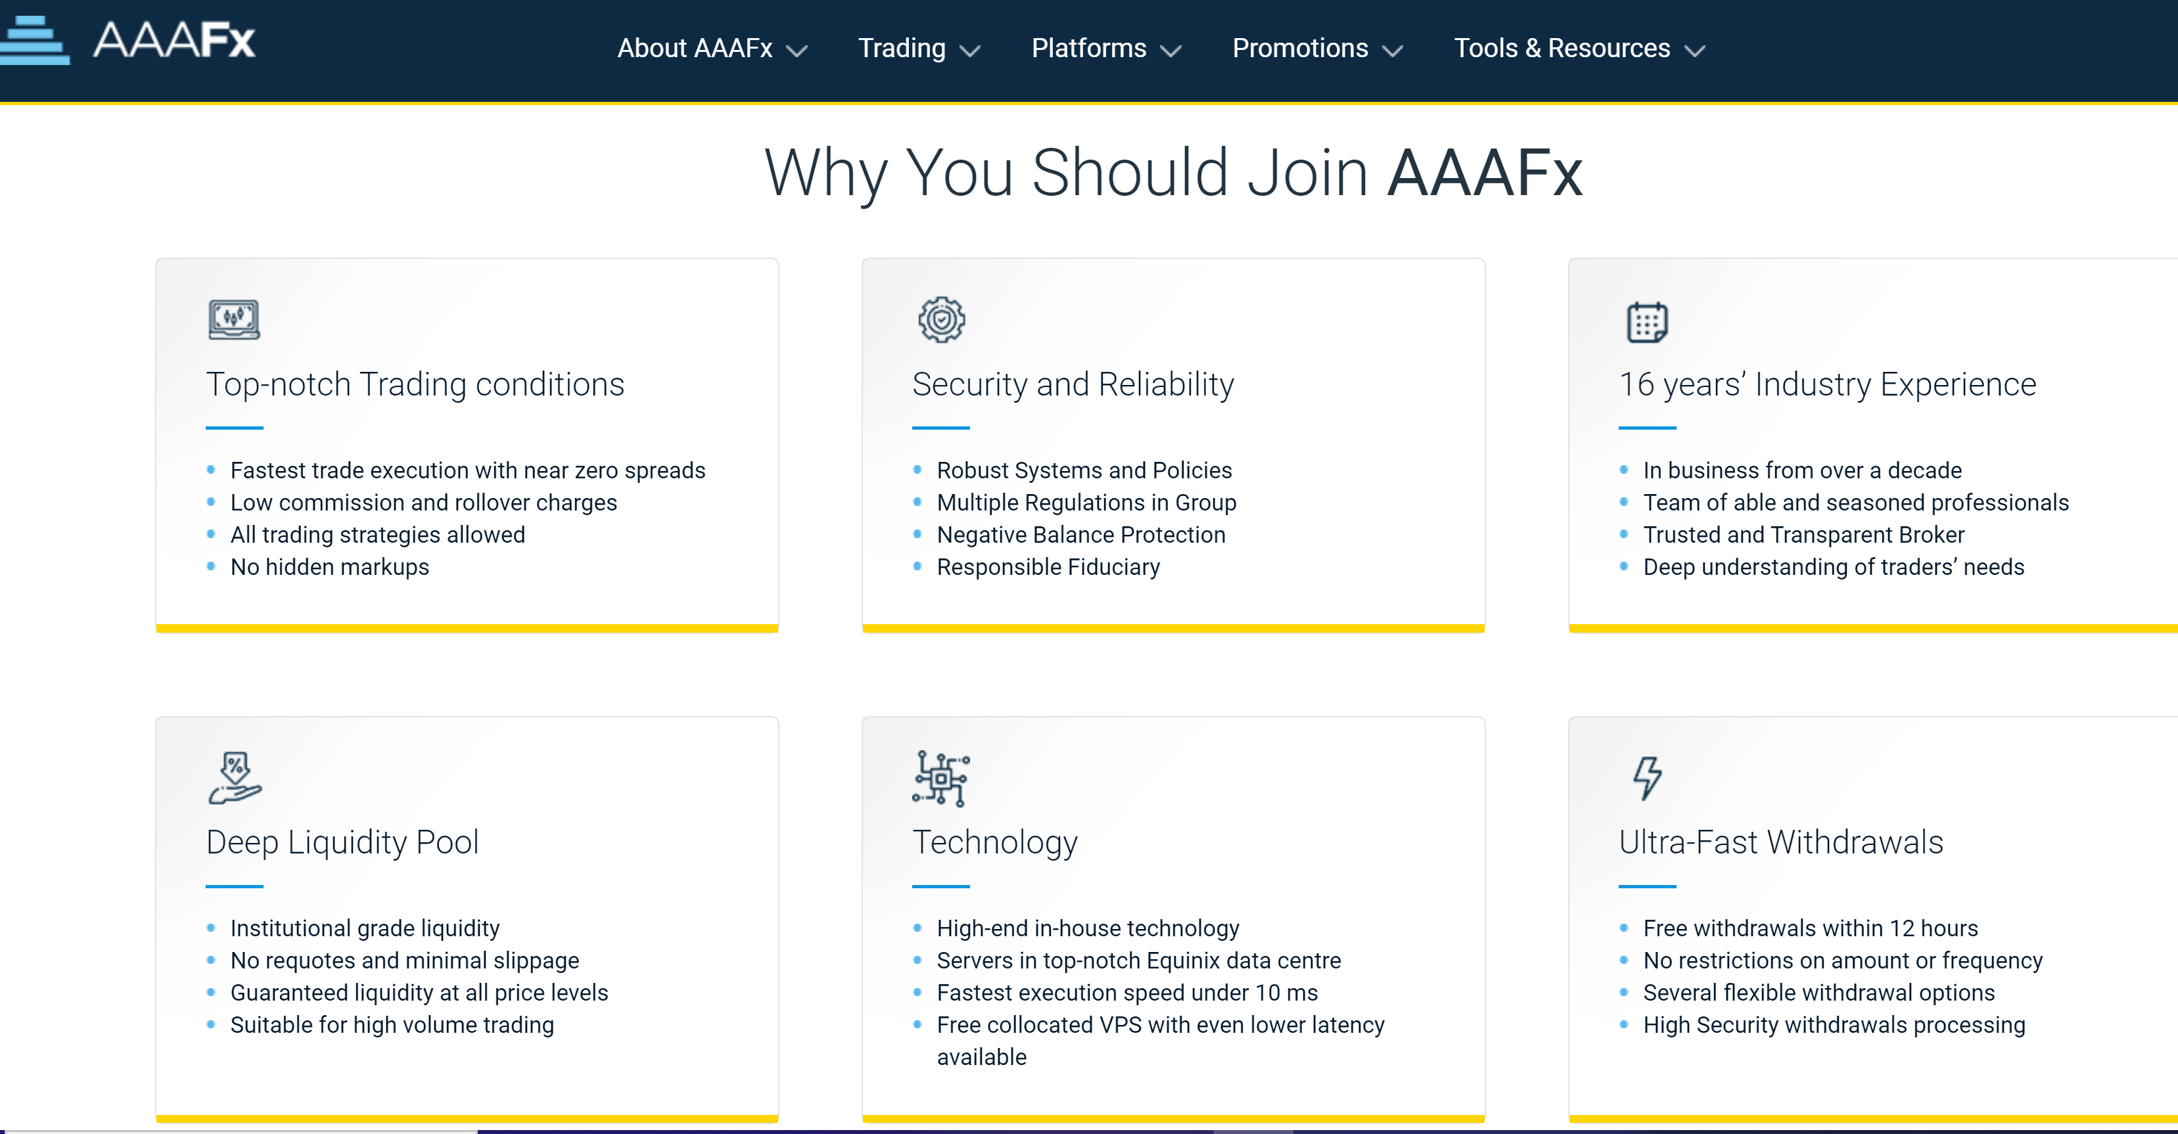
Task: Click 'Low commission and rollover charges'
Action: [x=424, y=503]
